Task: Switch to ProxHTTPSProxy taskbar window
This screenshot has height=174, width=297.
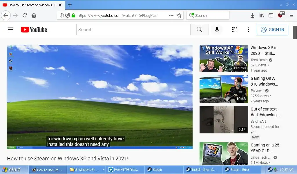Action: coord(125,170)
